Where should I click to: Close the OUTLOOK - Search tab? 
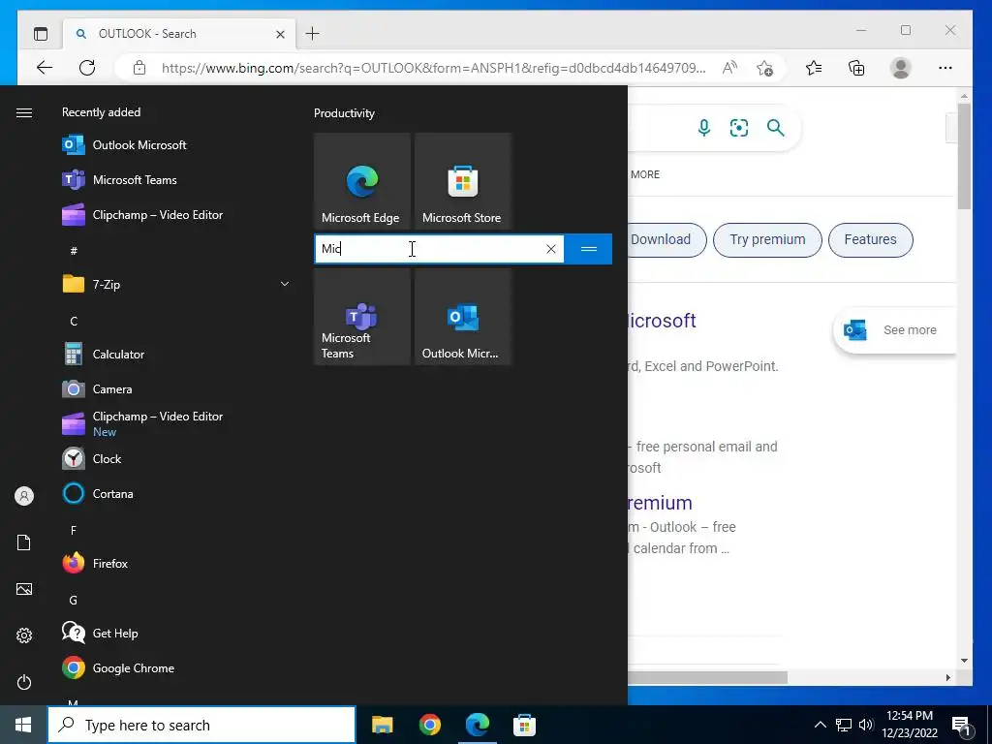tap(280, 34)
